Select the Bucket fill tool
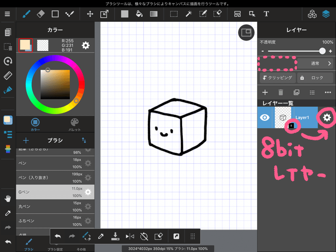336x252 pixels. (x=139, y=14)
